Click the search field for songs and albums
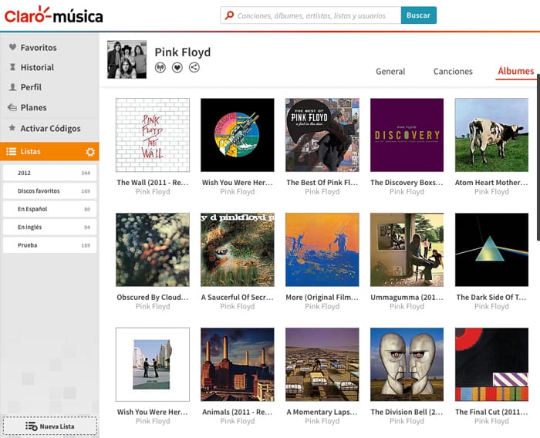 coord(311,15)
